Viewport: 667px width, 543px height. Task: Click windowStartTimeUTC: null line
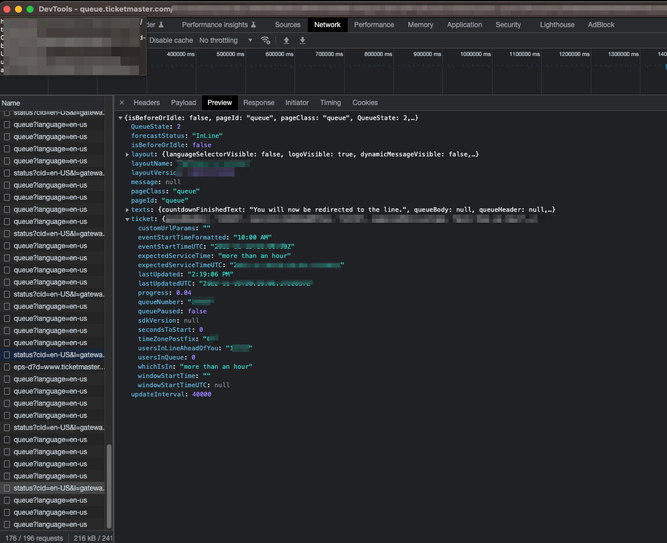pyautogui.click(x=184, y=385)
